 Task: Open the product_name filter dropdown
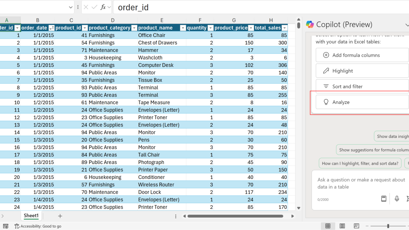point(183,28)
